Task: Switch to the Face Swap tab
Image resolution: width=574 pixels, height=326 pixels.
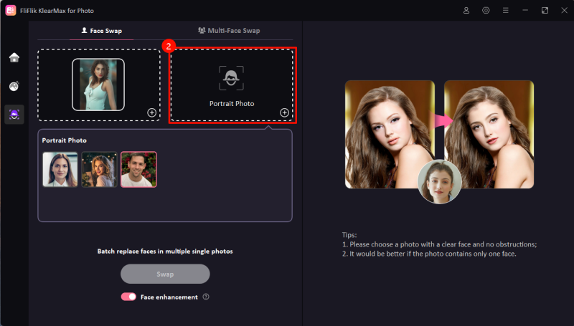Action: tap(102, 31)
